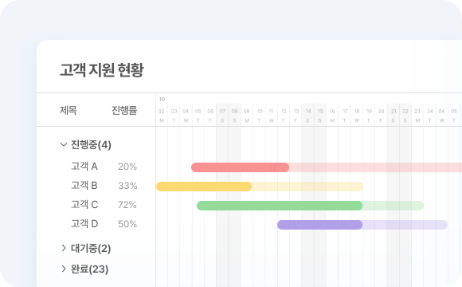
Task: Click the 제목 column header
Action: [x=69, y=110]
